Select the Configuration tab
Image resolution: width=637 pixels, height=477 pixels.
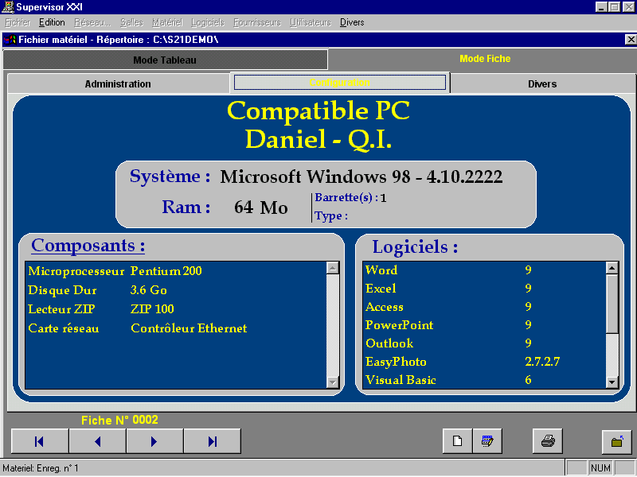(340, 83)
